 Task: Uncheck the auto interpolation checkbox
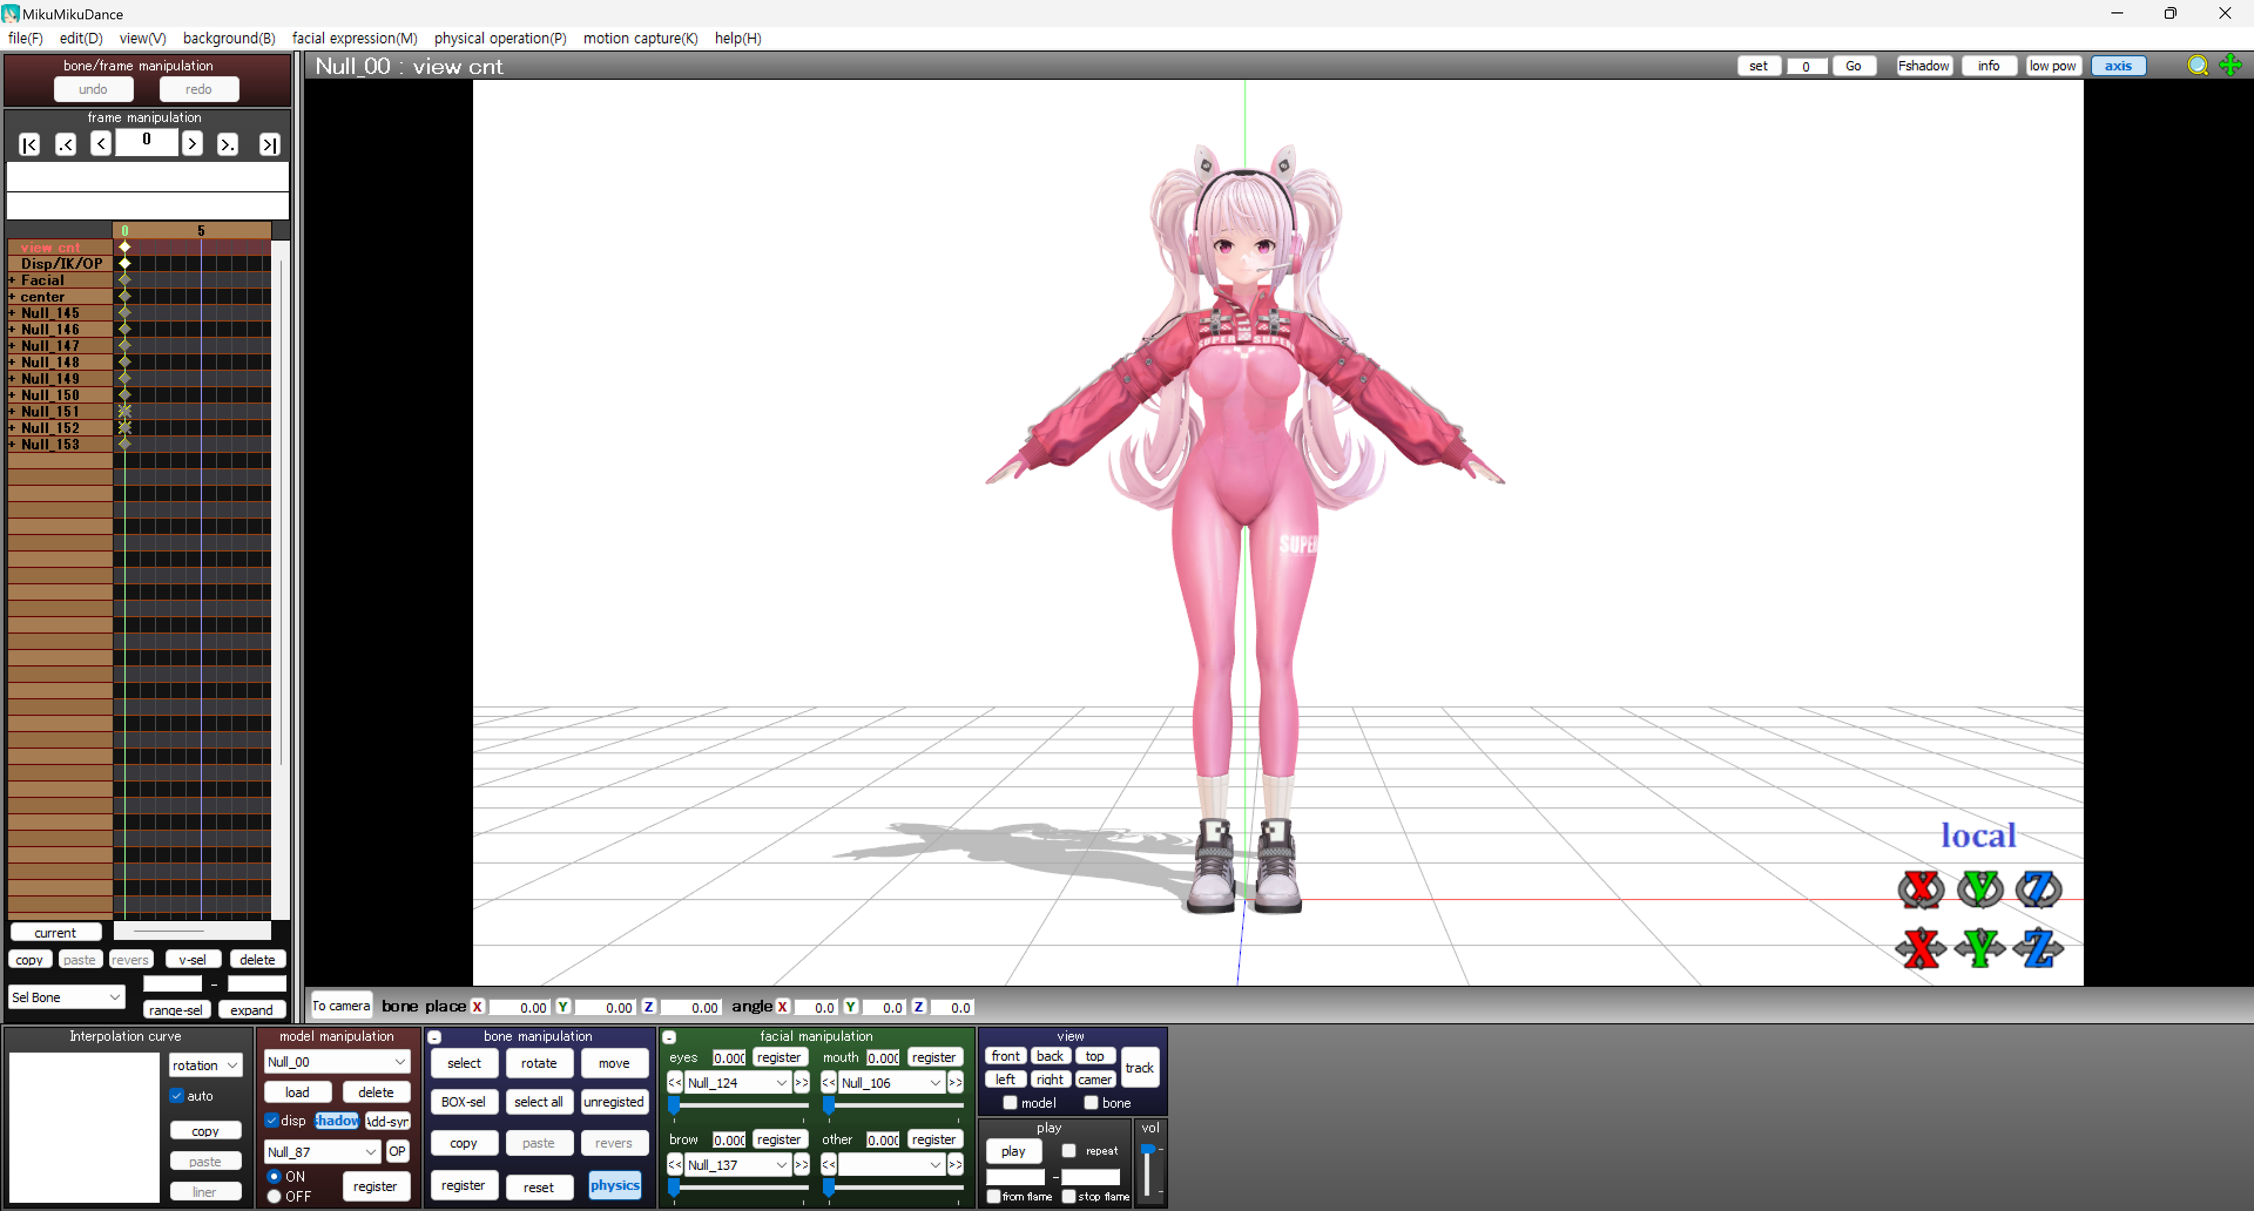pyautogui.click(x=178, y=1095)
